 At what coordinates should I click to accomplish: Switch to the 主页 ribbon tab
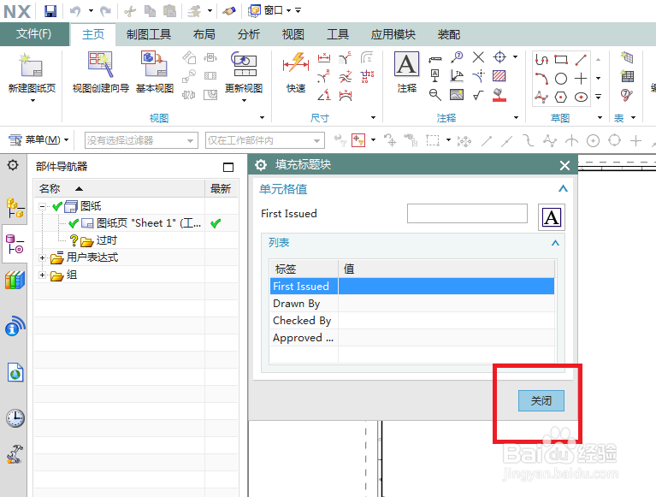(93, 34)
